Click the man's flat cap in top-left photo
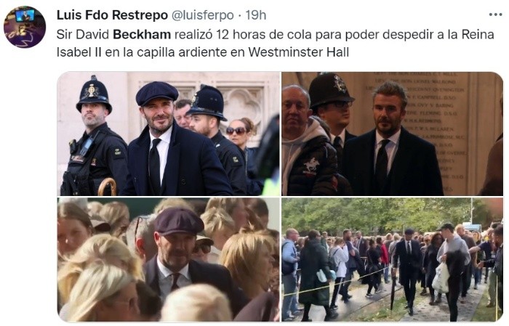The height and width of the screenshot is (326, 509). click(x=157, y=94)
